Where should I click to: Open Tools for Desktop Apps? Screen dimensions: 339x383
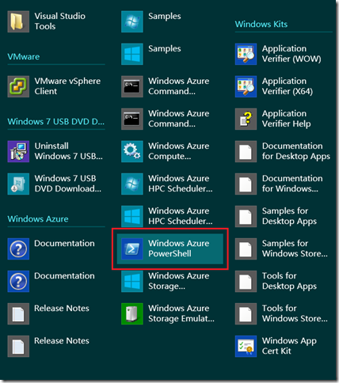point(276,281)
